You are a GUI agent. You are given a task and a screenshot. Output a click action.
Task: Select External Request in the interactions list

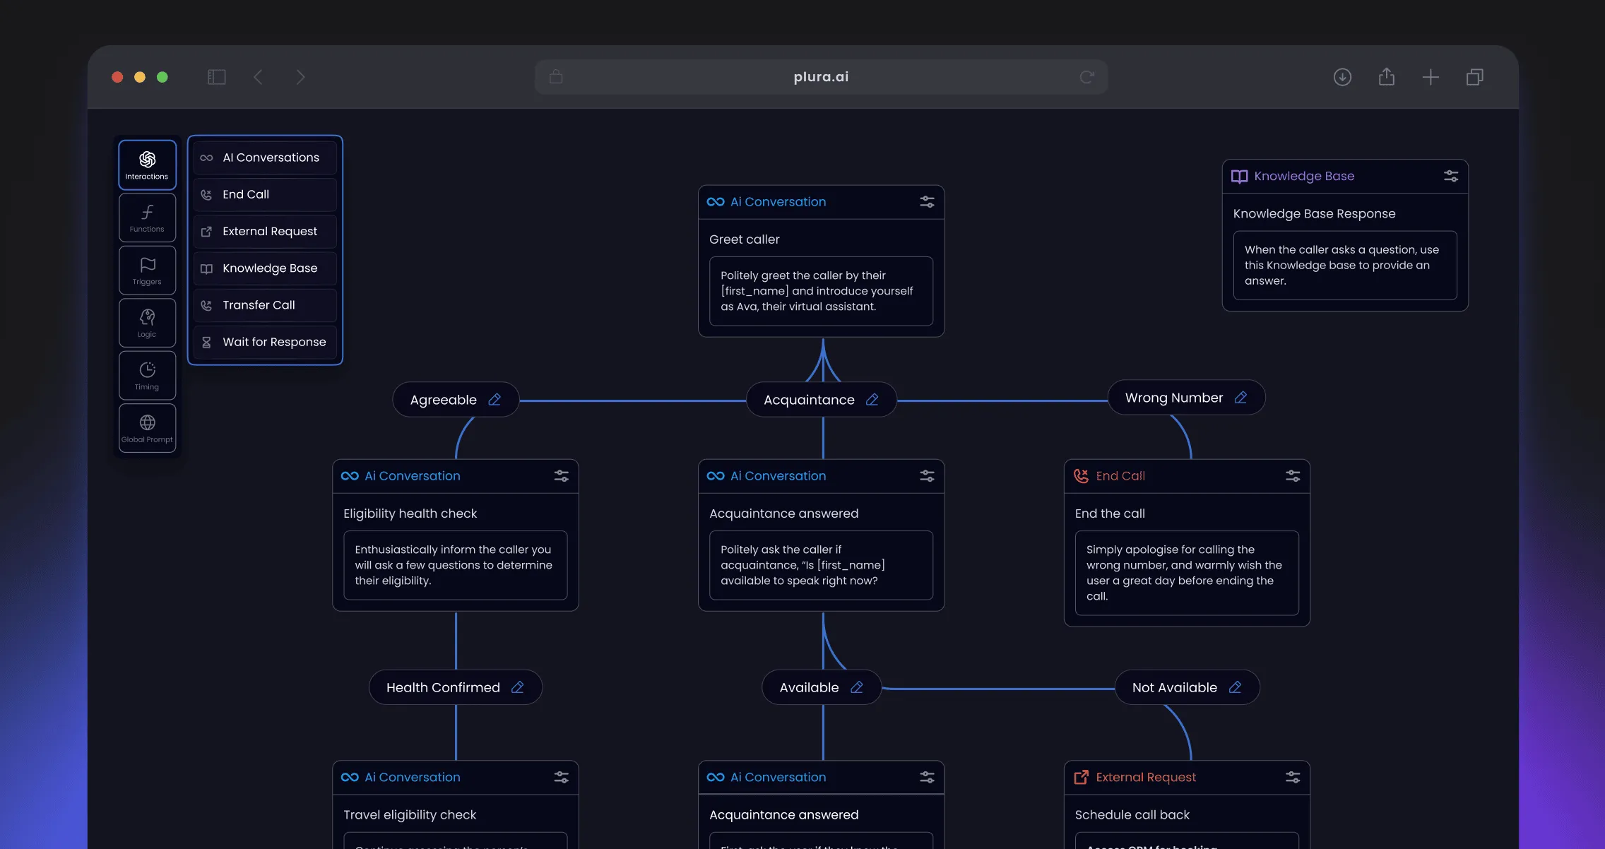tap(265, 232)
